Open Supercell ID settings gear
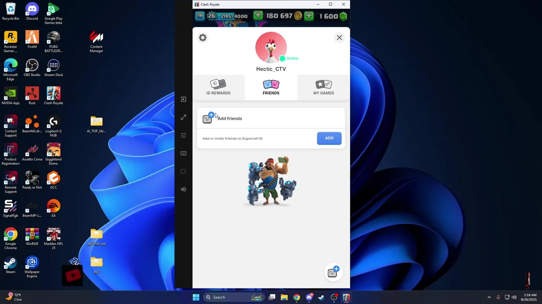 (203, 38)
